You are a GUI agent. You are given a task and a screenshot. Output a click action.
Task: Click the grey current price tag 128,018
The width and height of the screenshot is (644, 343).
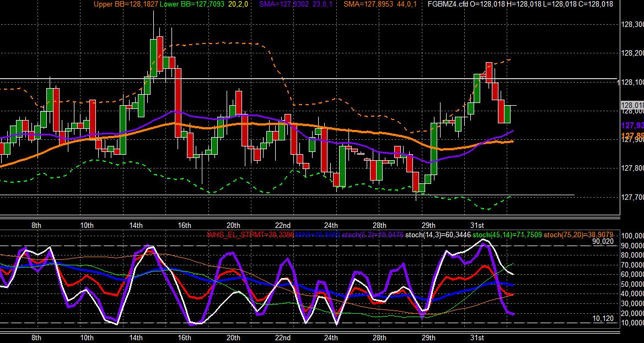pyautogui.click(x=632, y=106)
